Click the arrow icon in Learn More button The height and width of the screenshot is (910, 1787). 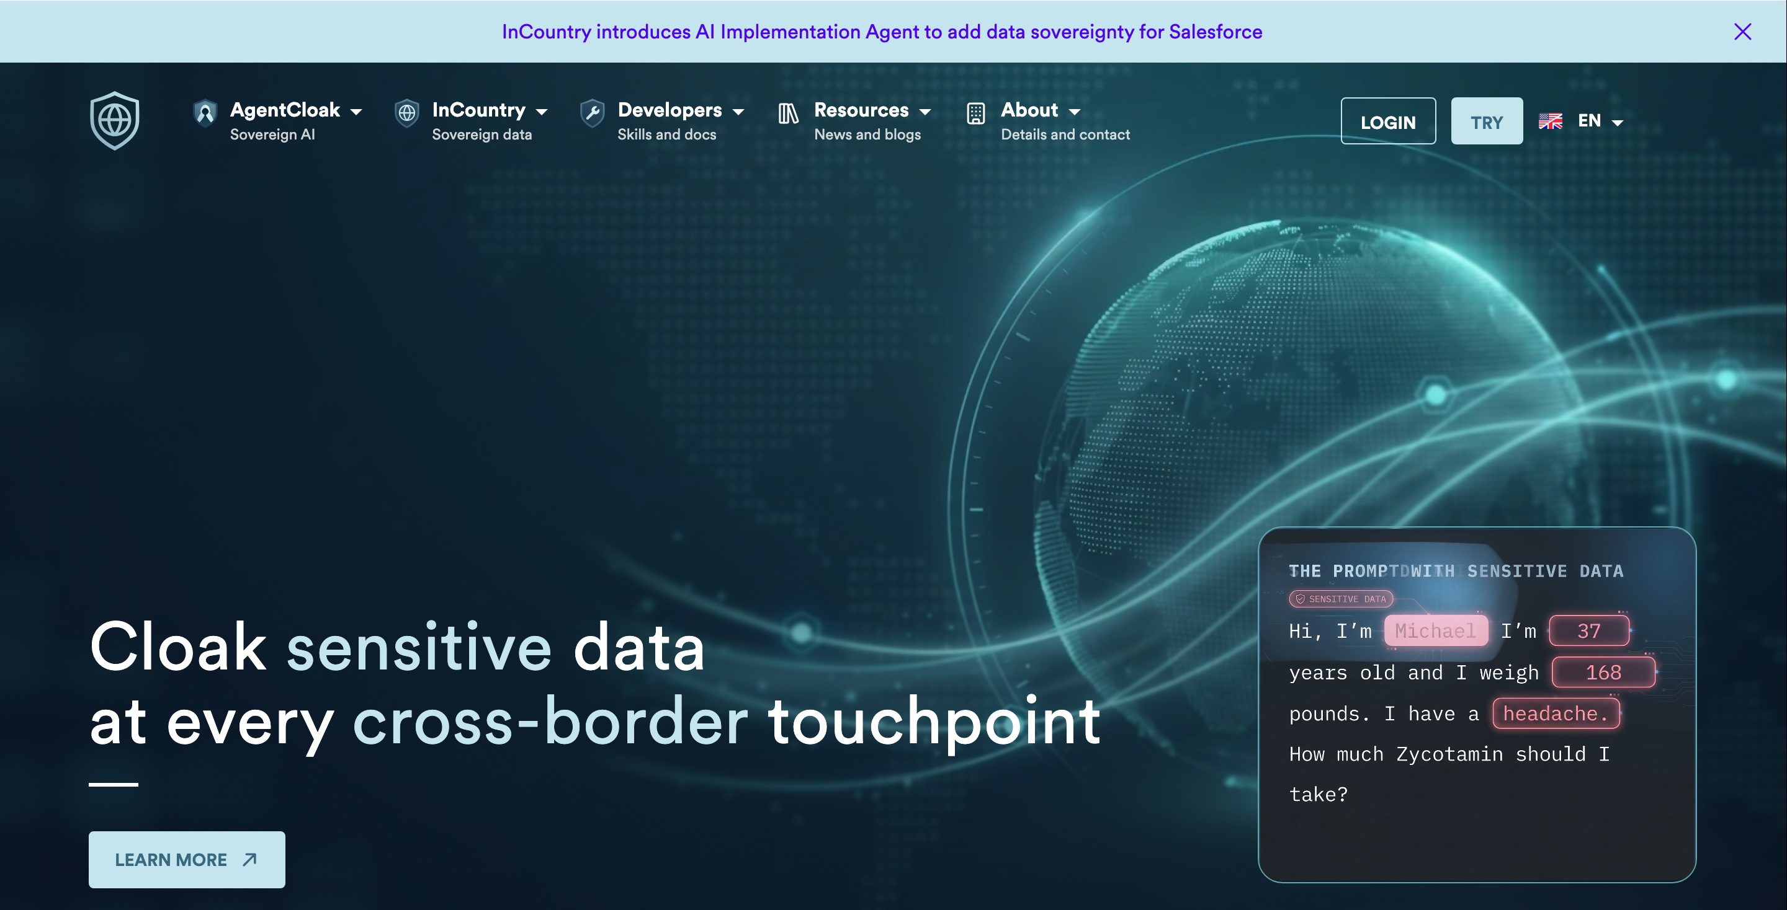pos(249,859)
